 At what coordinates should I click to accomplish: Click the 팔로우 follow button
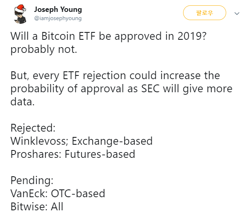tap(204, 13)
